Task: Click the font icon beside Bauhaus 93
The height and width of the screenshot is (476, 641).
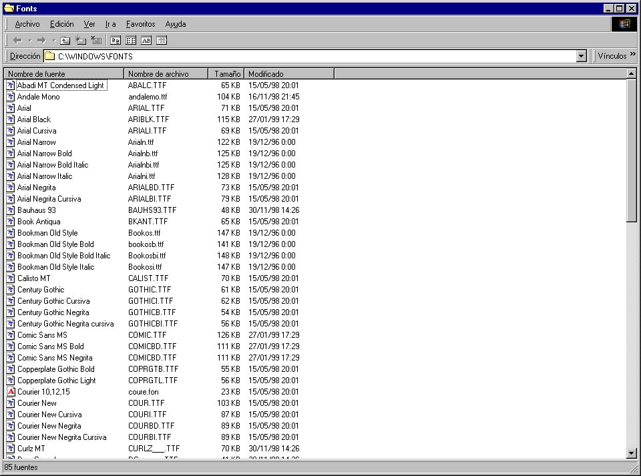Action: [x=11, y=210]
